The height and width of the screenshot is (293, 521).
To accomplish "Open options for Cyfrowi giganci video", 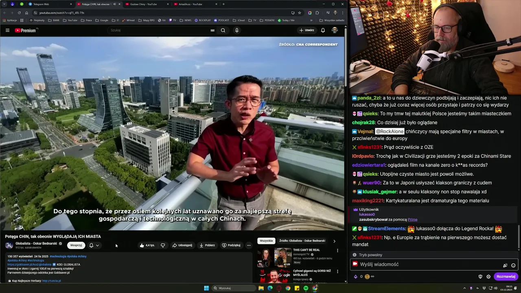I will click(x=337, y=271).
